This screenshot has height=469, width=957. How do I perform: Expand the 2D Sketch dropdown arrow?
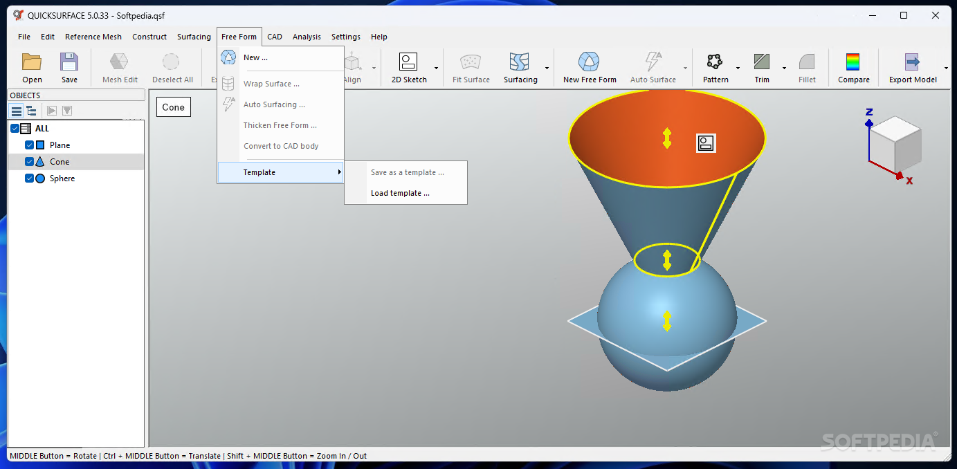(x=436, y=68)
